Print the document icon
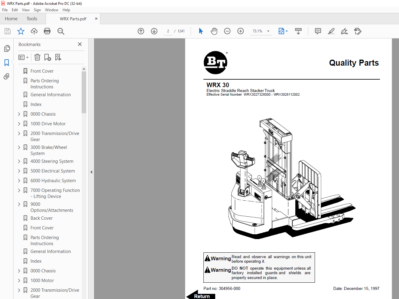 [47, 31]
